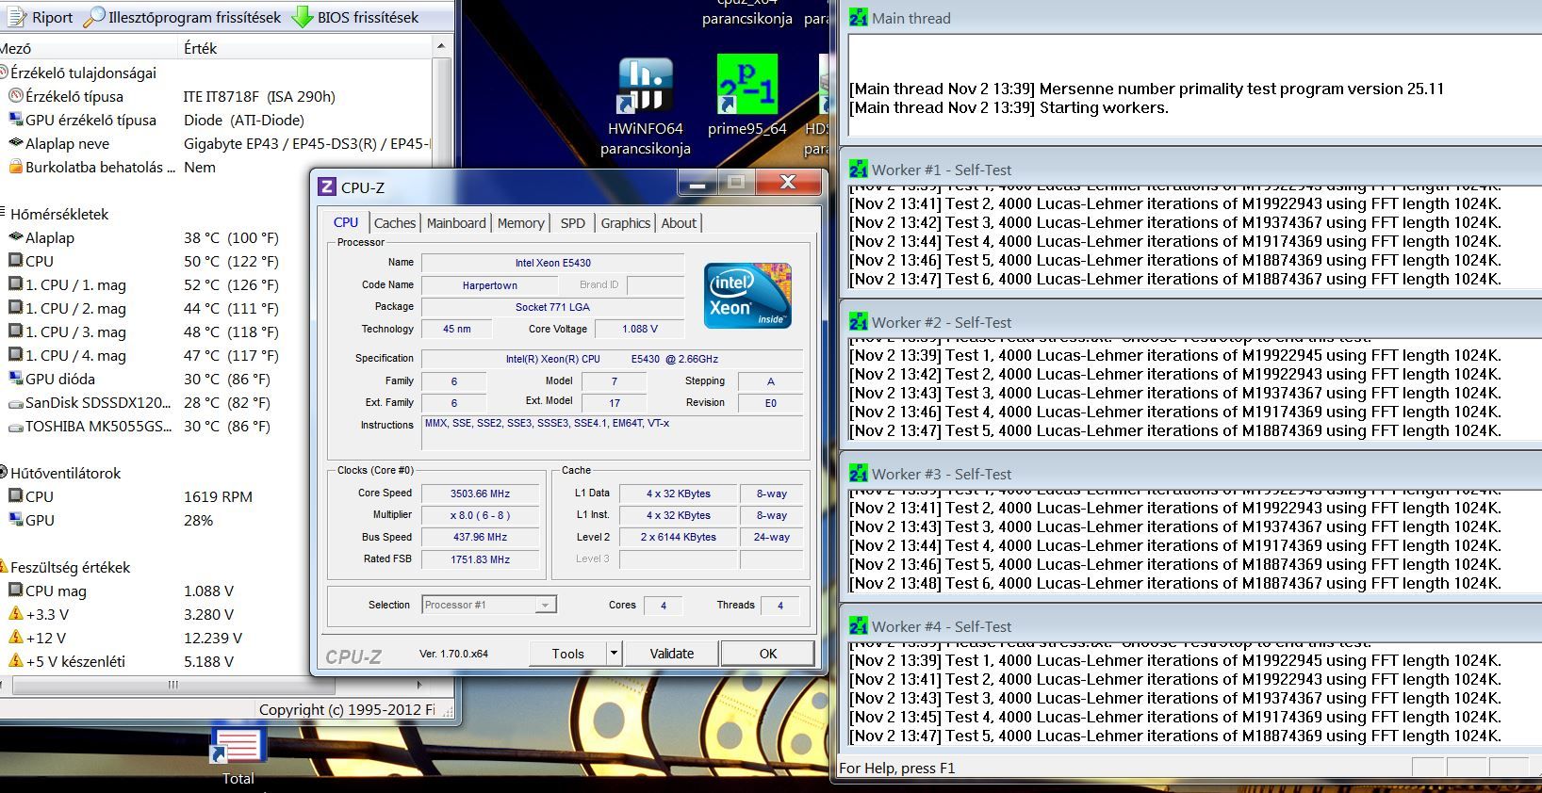Viewport: 1542px width, 793px height.
Task: Open Illesztőprogram frissítések toolbar item
Action: pos(183,17)
